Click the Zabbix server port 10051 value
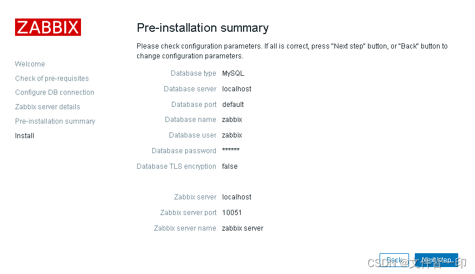 coord(232,213)
